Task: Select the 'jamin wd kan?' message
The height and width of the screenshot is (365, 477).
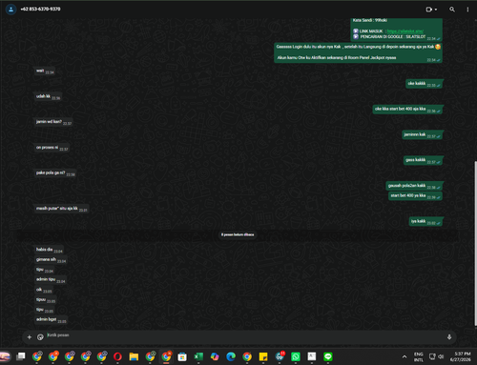Action: point(53,122)
